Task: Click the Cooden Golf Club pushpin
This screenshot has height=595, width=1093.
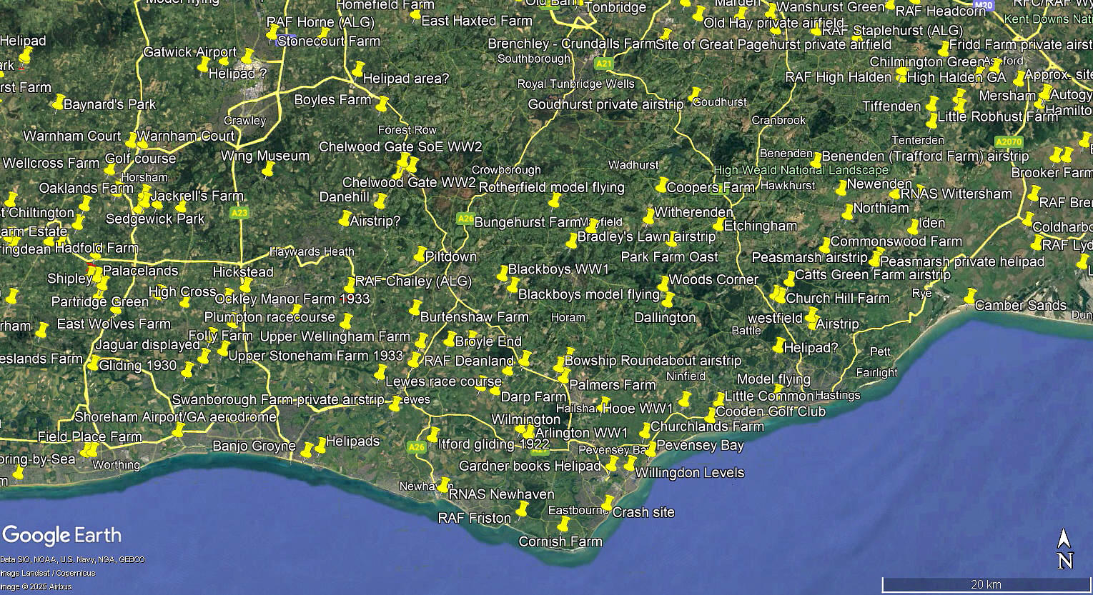Action: (x=711, y=415)
